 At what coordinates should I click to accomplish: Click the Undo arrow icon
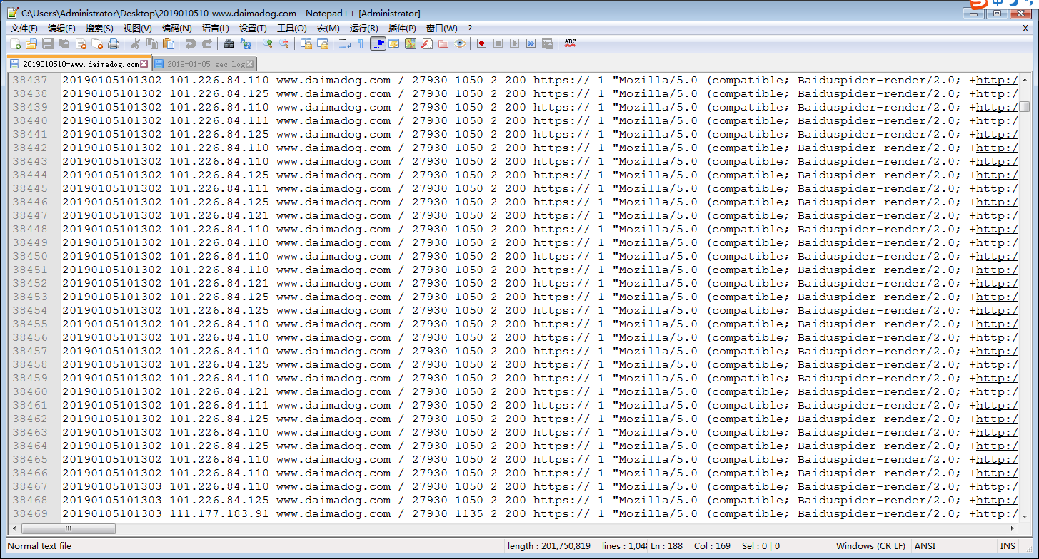point(190,43)
